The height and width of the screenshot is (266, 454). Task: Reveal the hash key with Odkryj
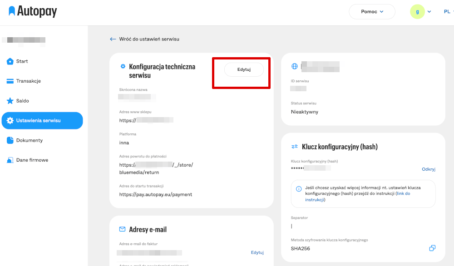coord(428,169)
